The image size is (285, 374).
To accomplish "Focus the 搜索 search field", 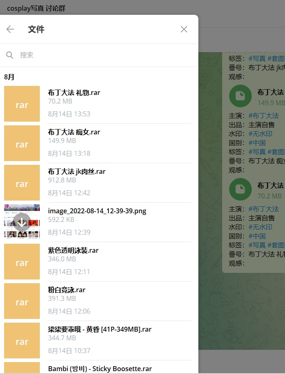I will 99,55.
